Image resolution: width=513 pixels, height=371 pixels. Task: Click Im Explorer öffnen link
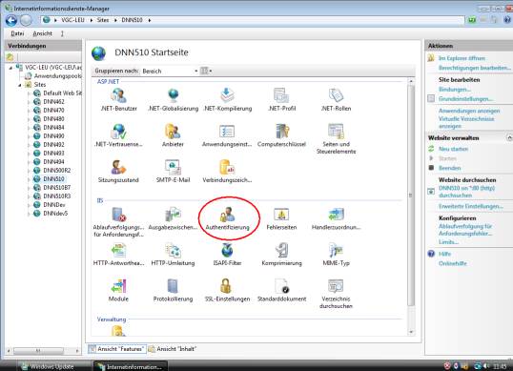click(x=462, y=58)
